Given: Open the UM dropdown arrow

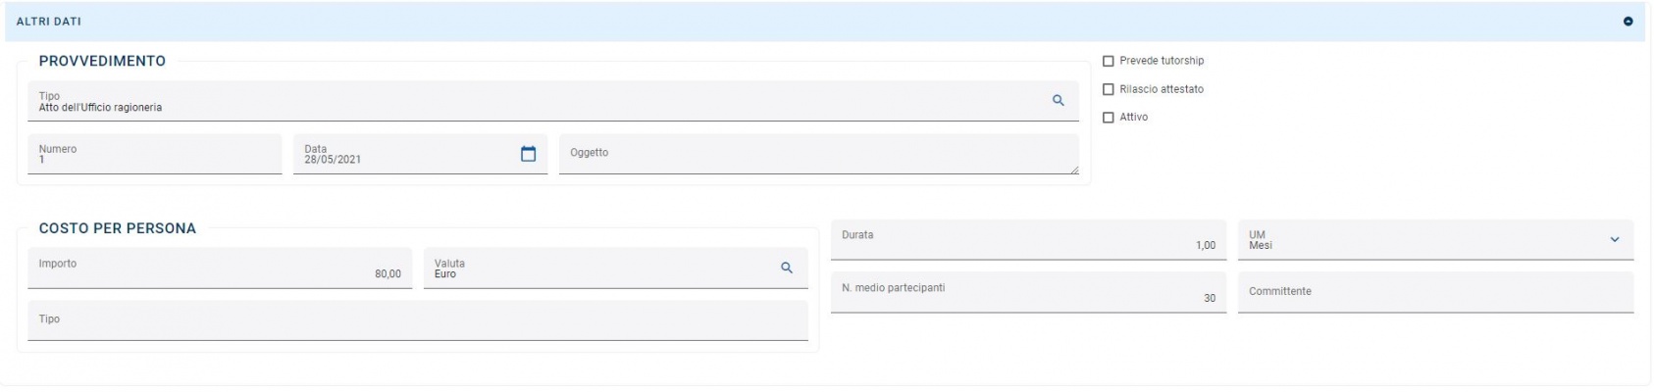Looking at the screenshot, I should pos(1614,240).
